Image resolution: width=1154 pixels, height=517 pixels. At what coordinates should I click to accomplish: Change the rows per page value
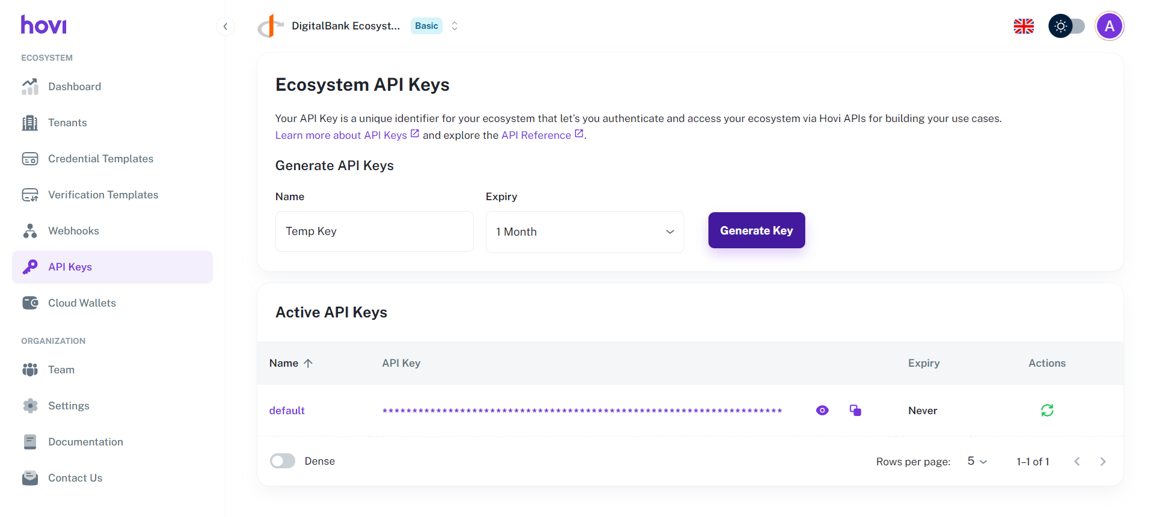pos(977,461)
